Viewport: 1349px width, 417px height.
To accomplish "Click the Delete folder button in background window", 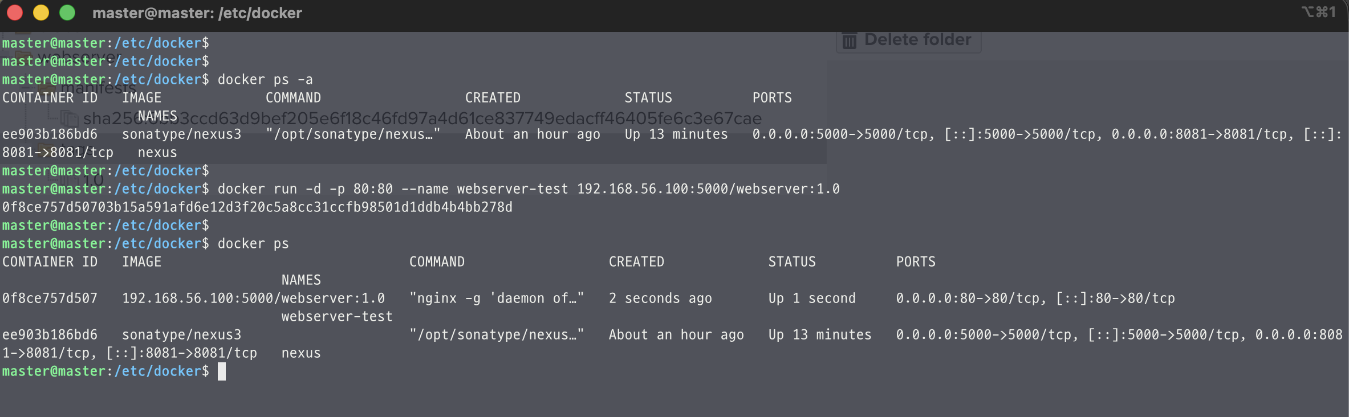I will point(909,40).
